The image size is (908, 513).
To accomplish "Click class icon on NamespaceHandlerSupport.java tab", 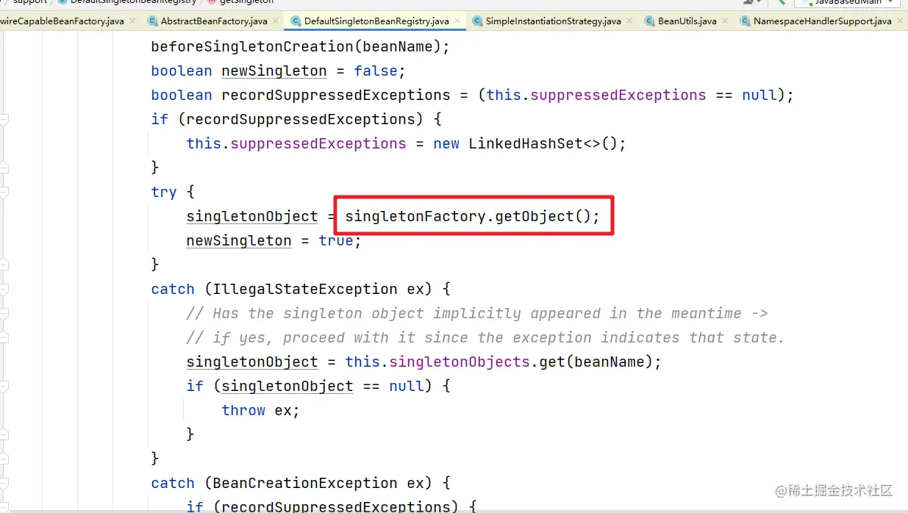I will pyautogui.click(x=745, y=21).
